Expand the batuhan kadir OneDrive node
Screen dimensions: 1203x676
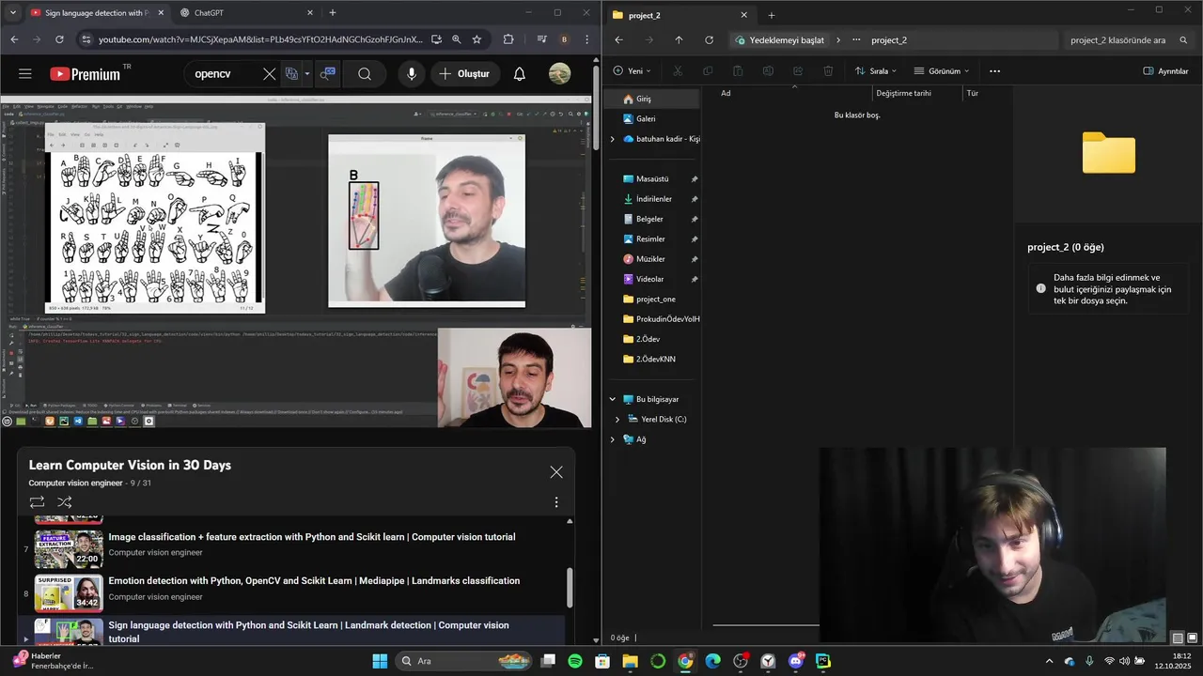point(613,139)
